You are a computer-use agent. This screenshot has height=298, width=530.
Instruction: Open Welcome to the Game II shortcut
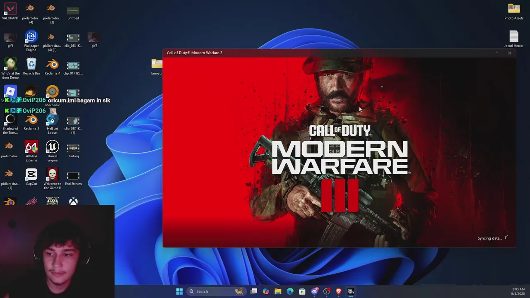pyautogui.click(x=52, y=179)
